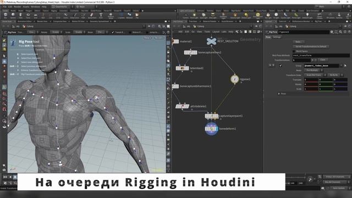Image resolution: width=352 pixels, height=198 pixels.
Task: Select the Sphere shelf tool
Action: click(13, 15)
